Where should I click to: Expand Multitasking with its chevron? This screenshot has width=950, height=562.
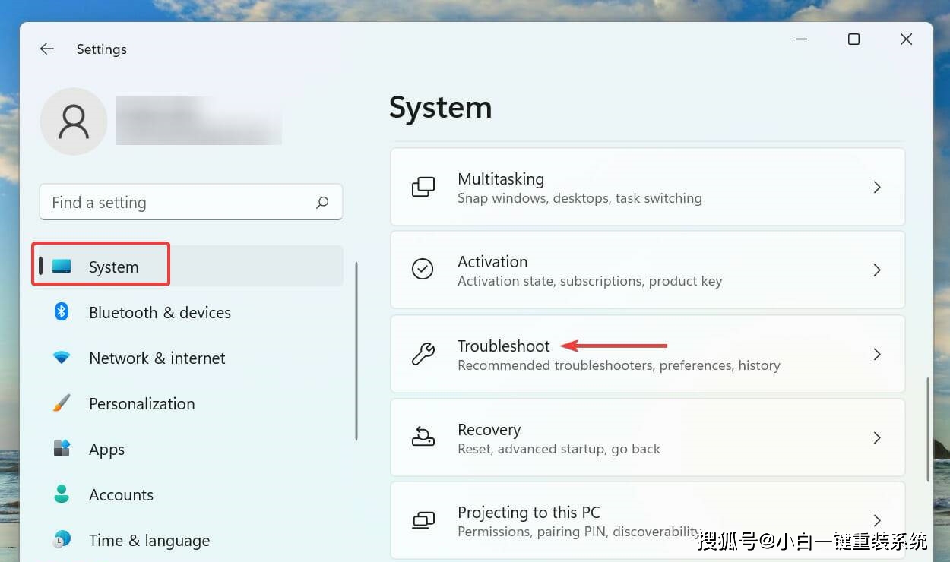pos(877,187)
